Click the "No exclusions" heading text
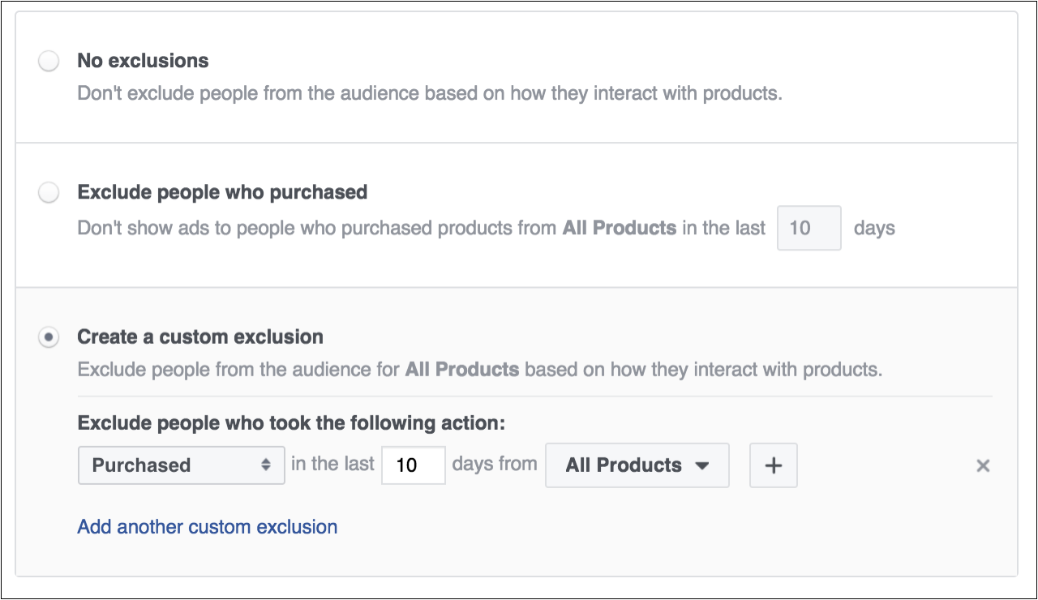 click(142, 61)
